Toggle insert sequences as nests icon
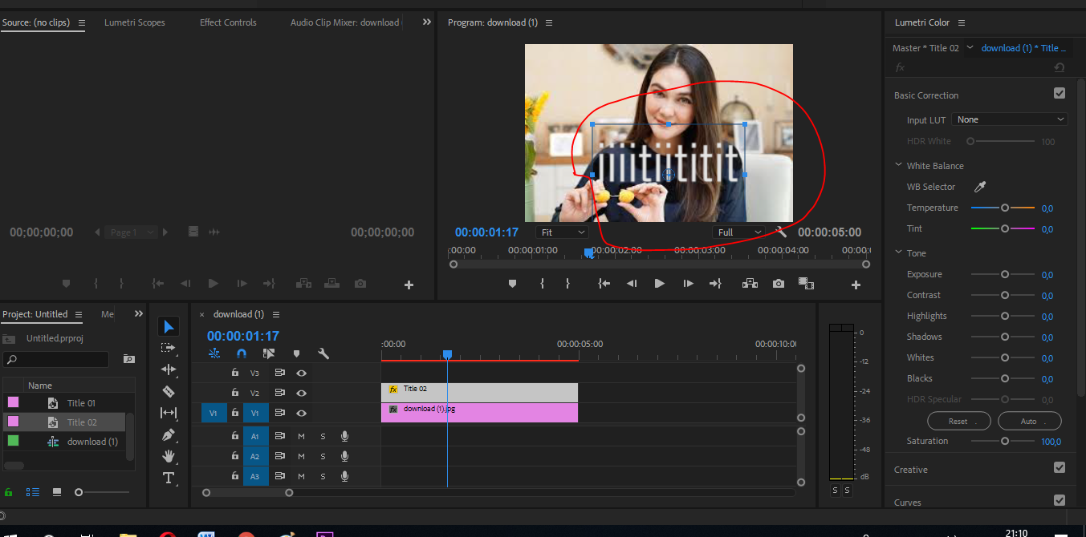 pos(214,353)
